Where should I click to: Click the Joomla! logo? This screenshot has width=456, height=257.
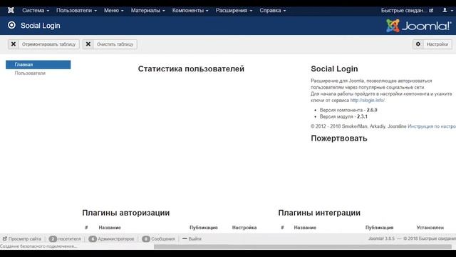[x=418, y=26]
